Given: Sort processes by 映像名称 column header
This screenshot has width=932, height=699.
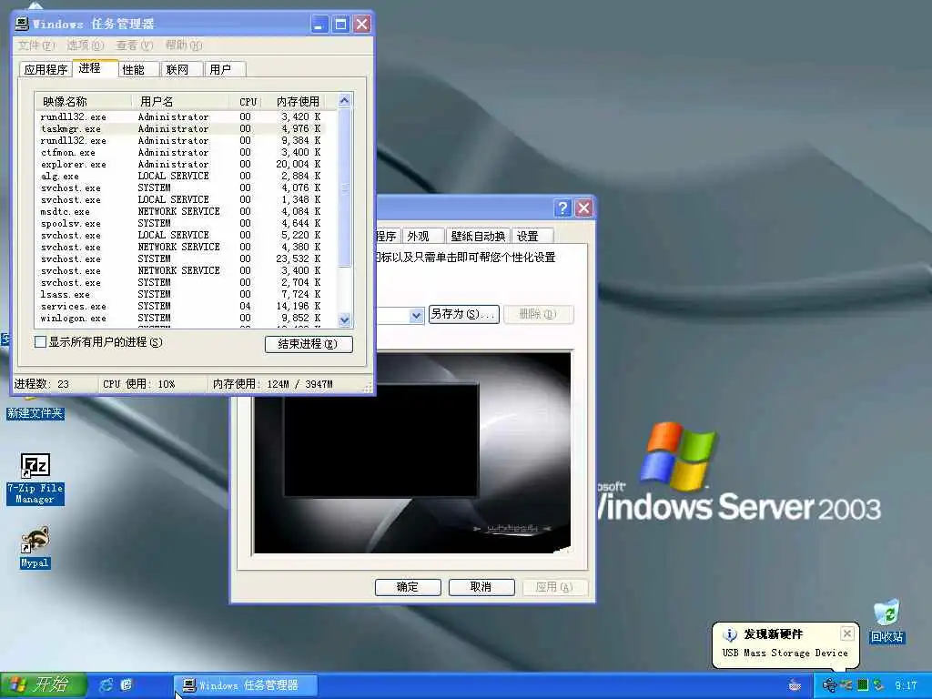Looking at the screenshot, I should tap(83, 102).
